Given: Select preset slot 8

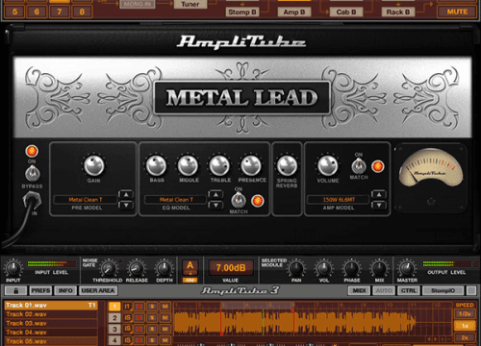Looking at the screenshot, I should click(82, 12).
